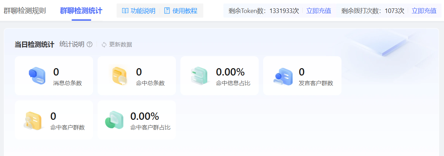444x156 pixels.
Task: Open the 功能说明 link
Action: (143, 11)
